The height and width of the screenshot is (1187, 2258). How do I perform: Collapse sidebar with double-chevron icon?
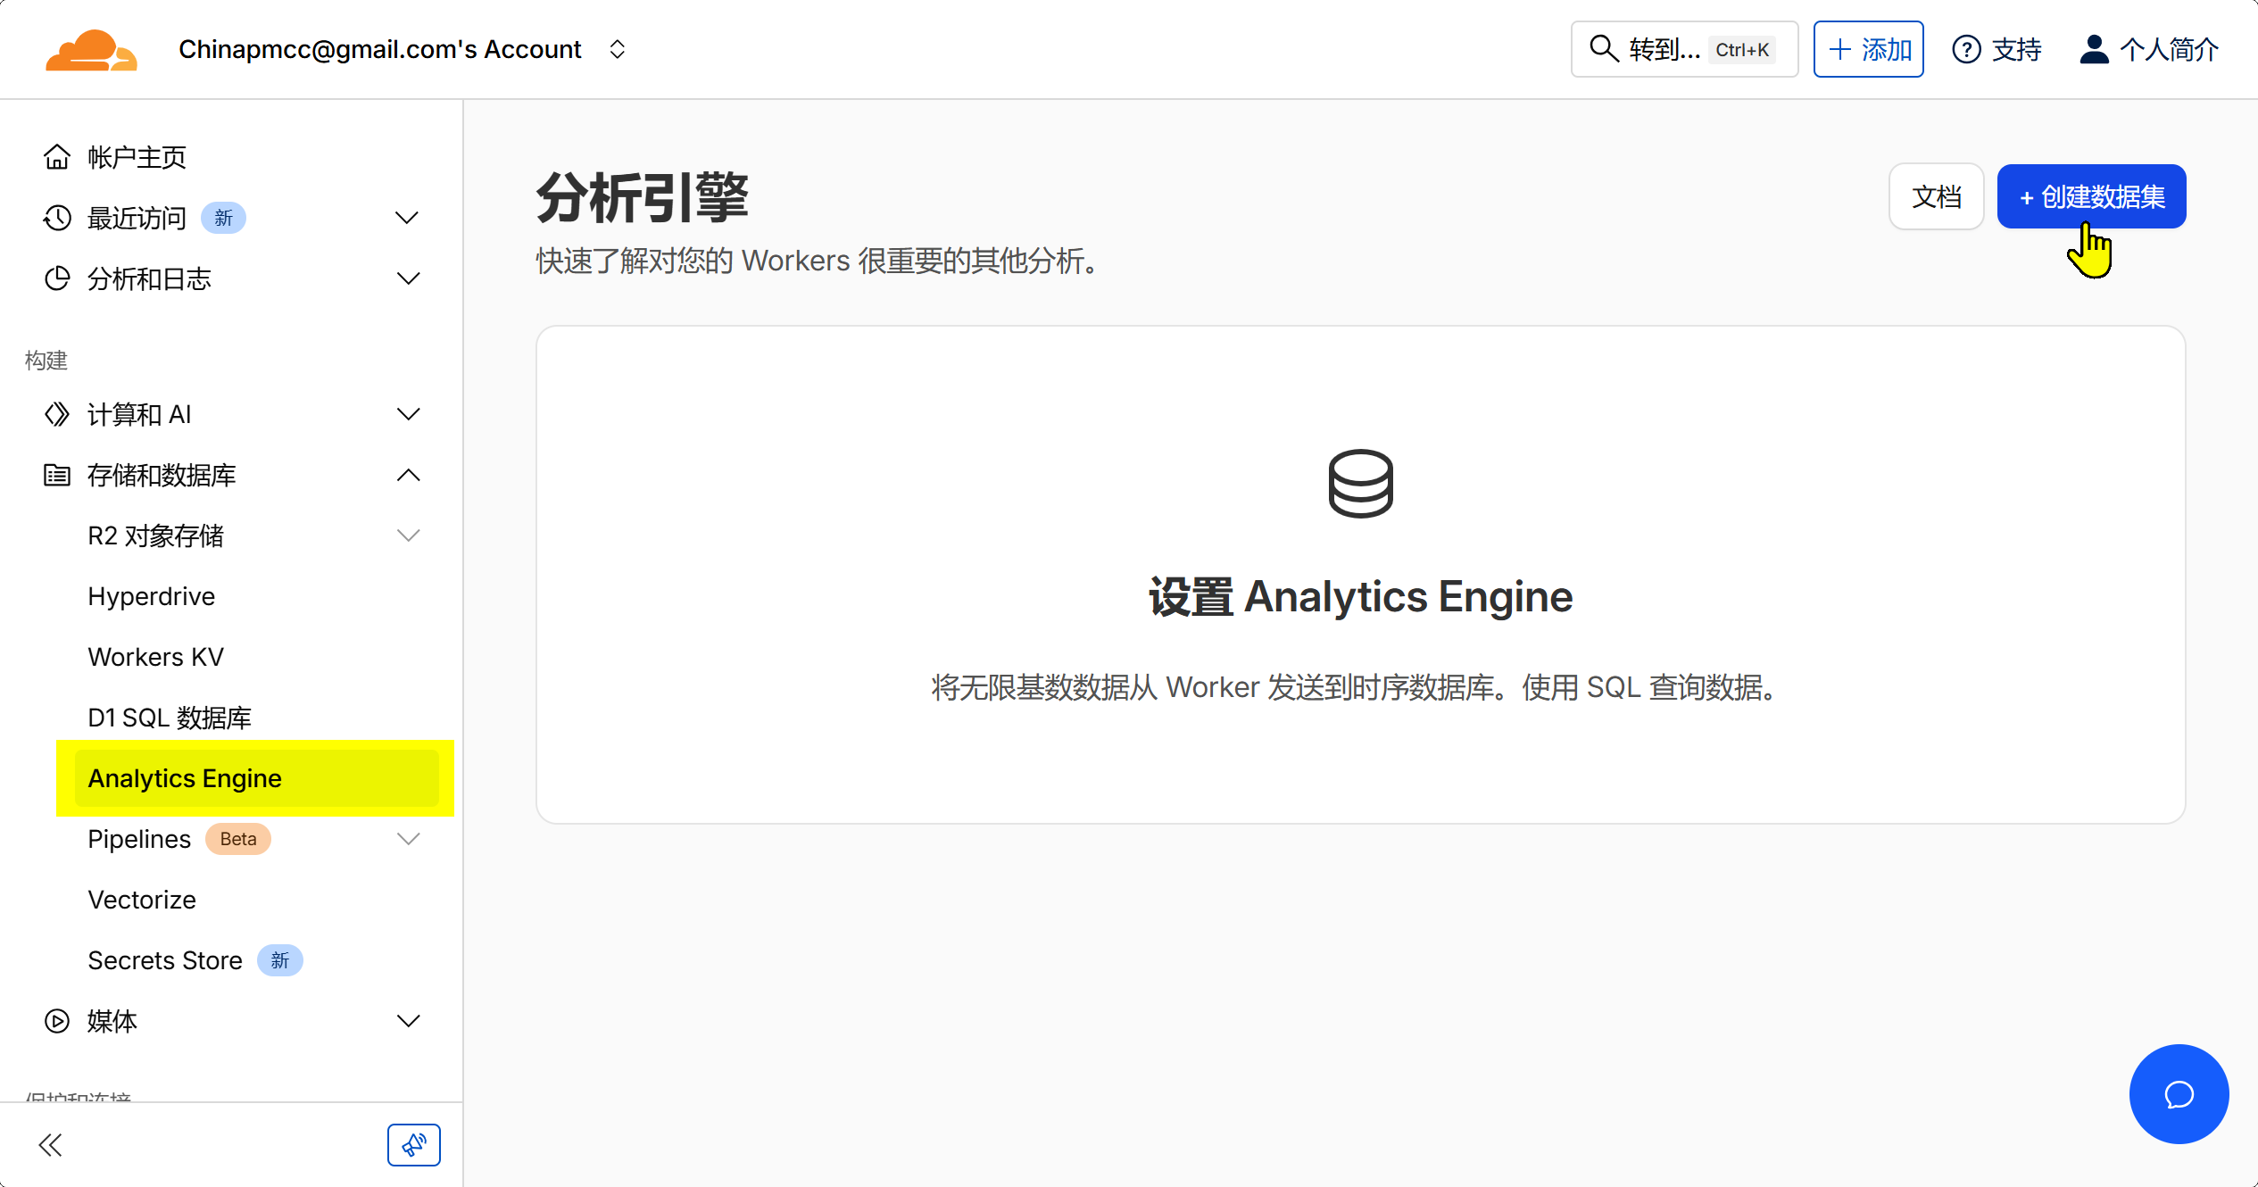click(x=51, y=1145)
